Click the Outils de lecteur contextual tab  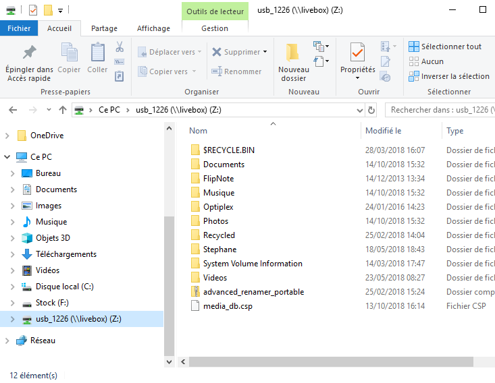coord(215,11)
